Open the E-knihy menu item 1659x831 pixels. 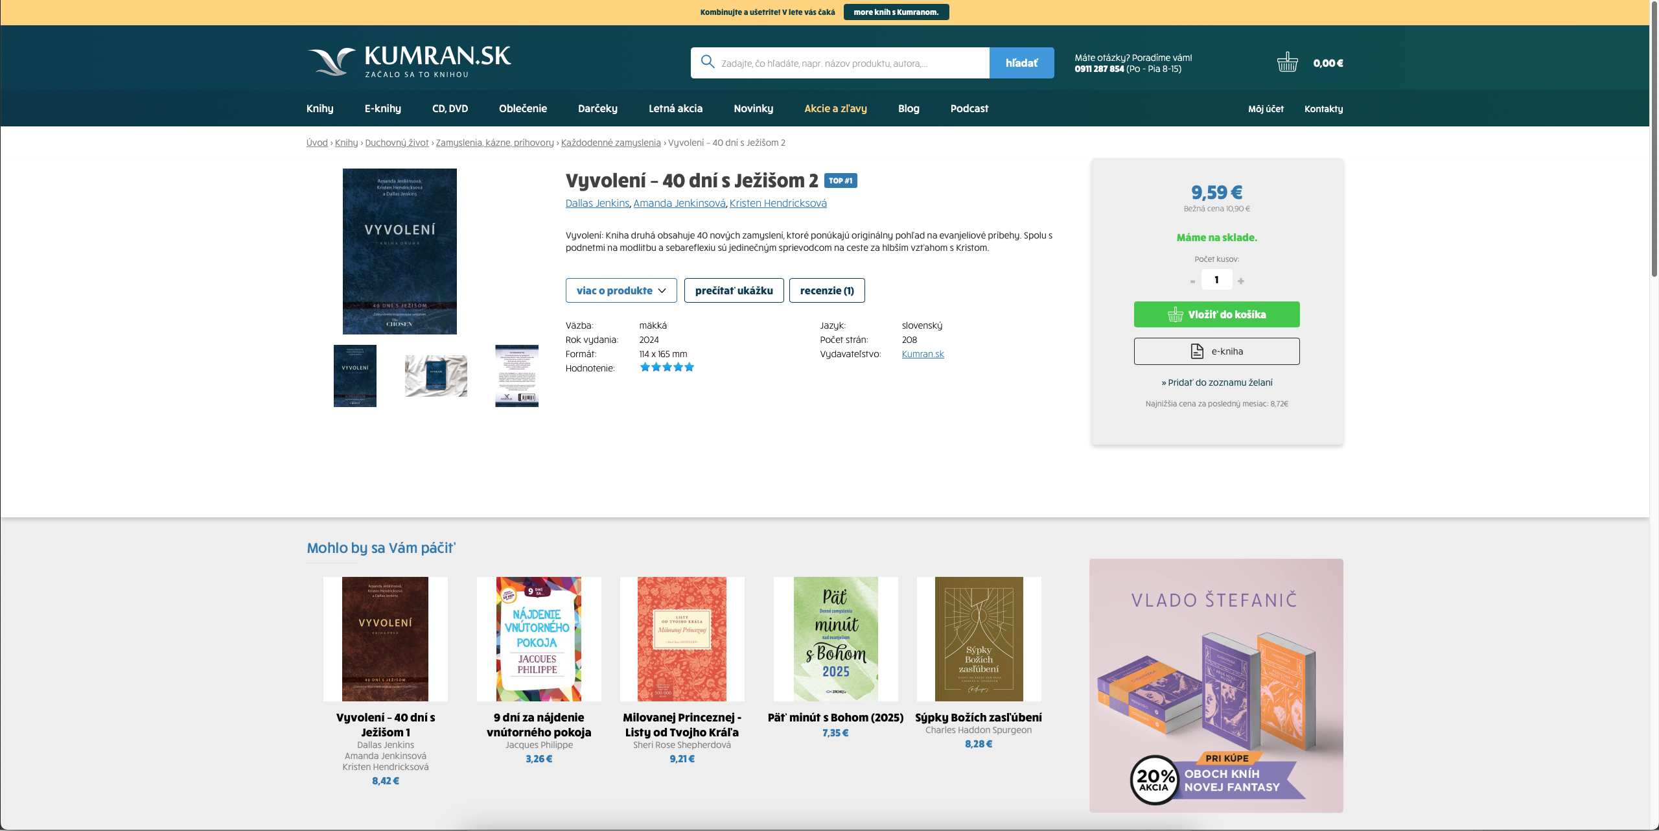click(382, 108)
